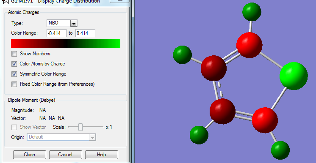Enable the Show Numbers checkbox
This screenshot has width=316, height=163.
(14, 54)
